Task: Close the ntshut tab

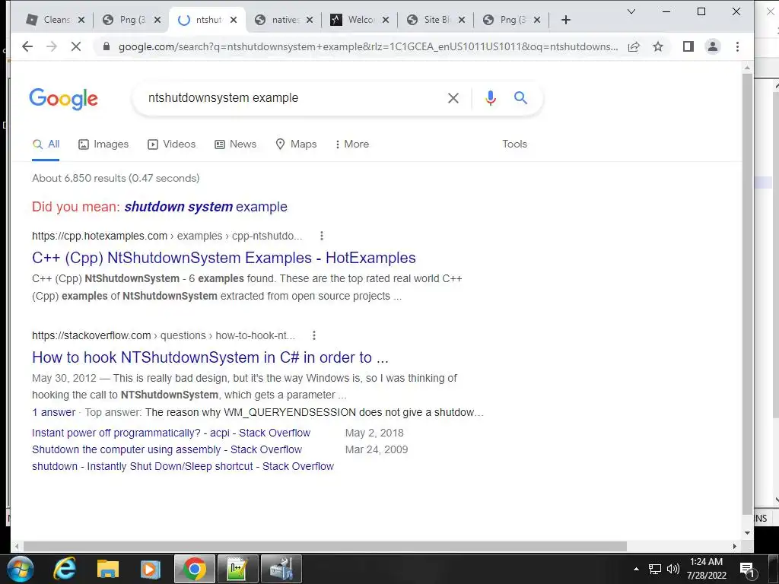Action: 234,20
